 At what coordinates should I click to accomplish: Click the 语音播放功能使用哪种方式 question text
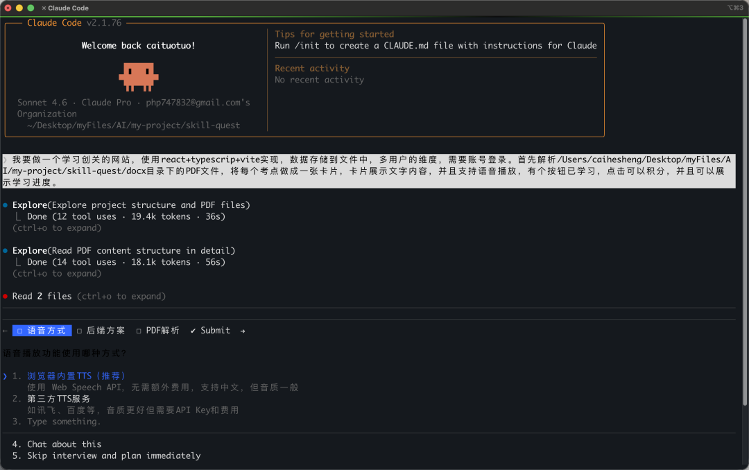[64, 354]
